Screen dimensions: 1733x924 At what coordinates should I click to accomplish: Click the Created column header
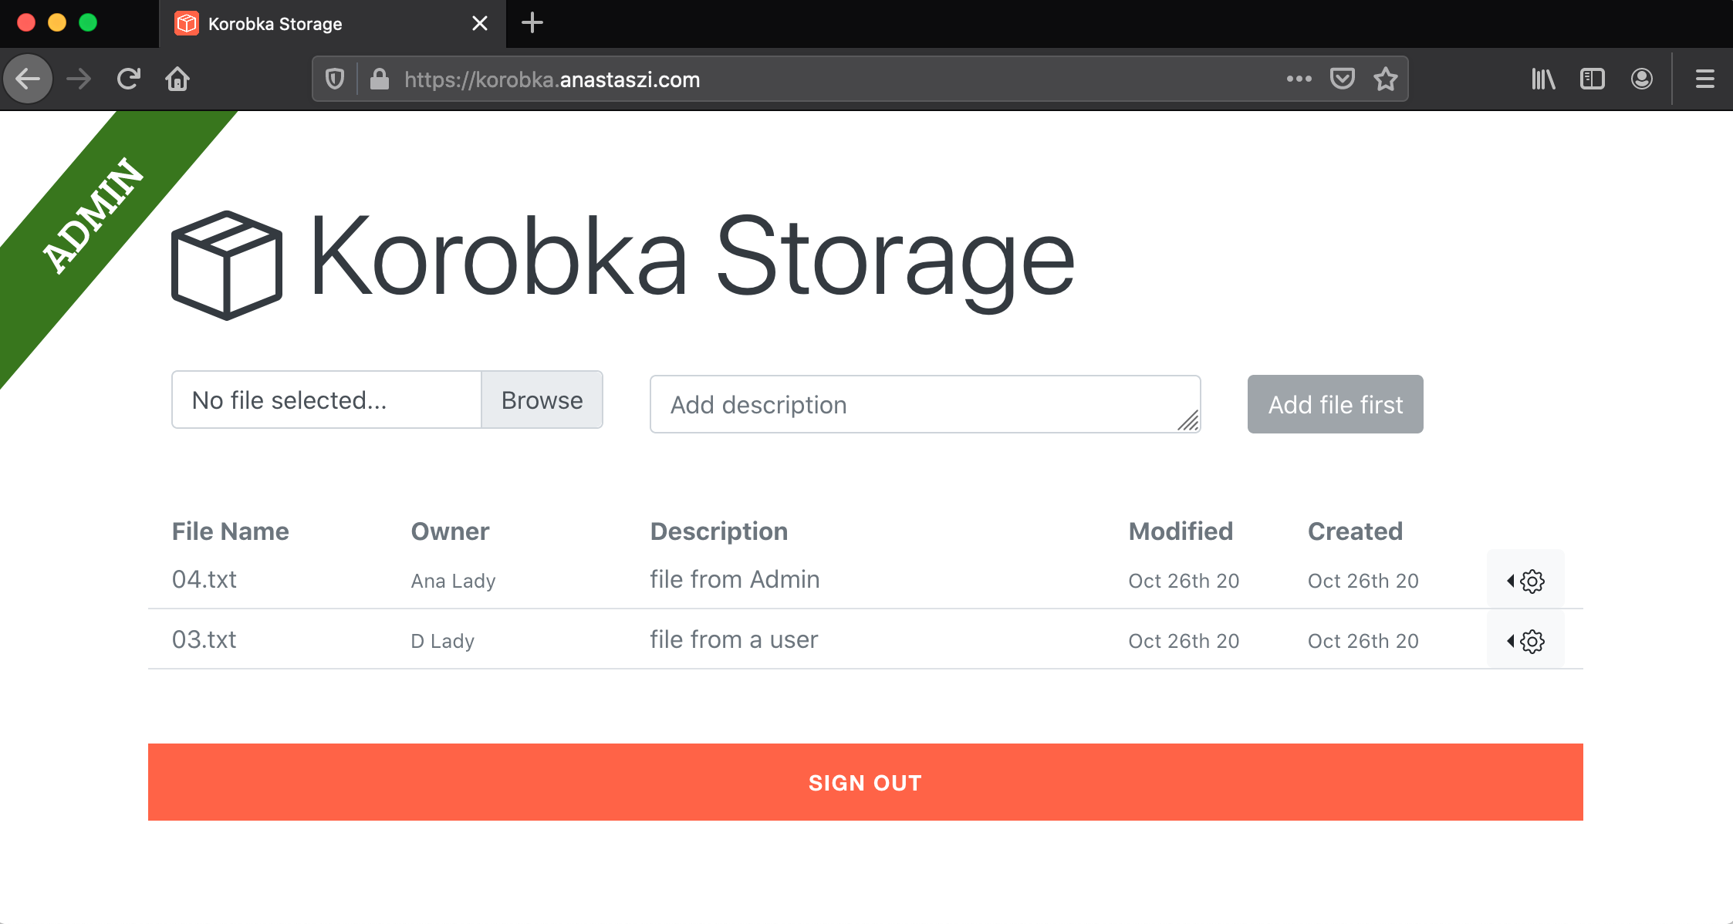pyautogui.click(x=1355, y=531)
